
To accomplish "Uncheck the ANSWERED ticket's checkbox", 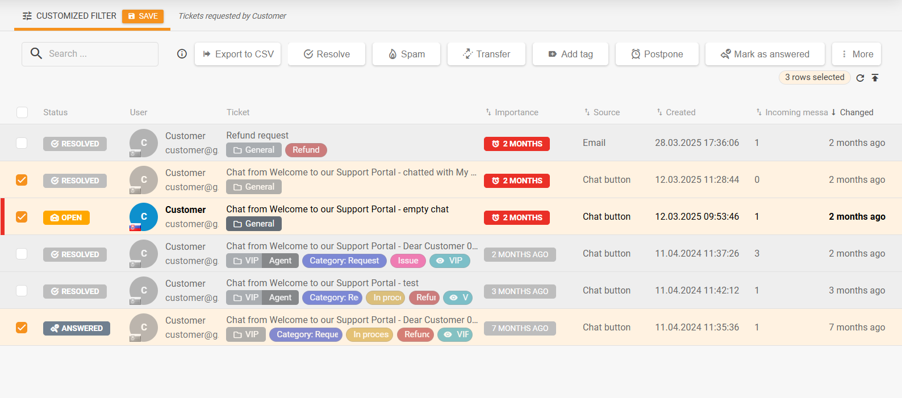I will (22, 328).
